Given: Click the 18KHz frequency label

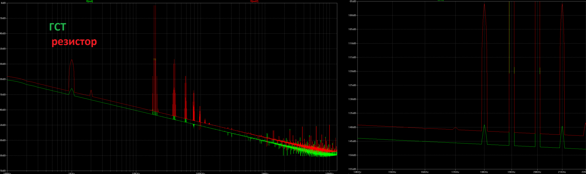Looking at the screenshot, I should [484, 172].
